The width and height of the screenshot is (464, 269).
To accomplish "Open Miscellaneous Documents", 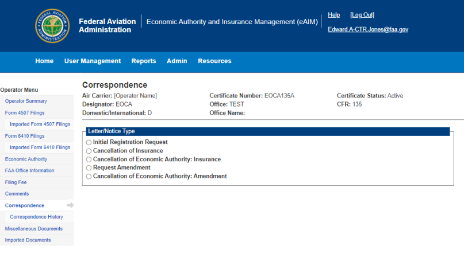I will (x=34, y=228).
